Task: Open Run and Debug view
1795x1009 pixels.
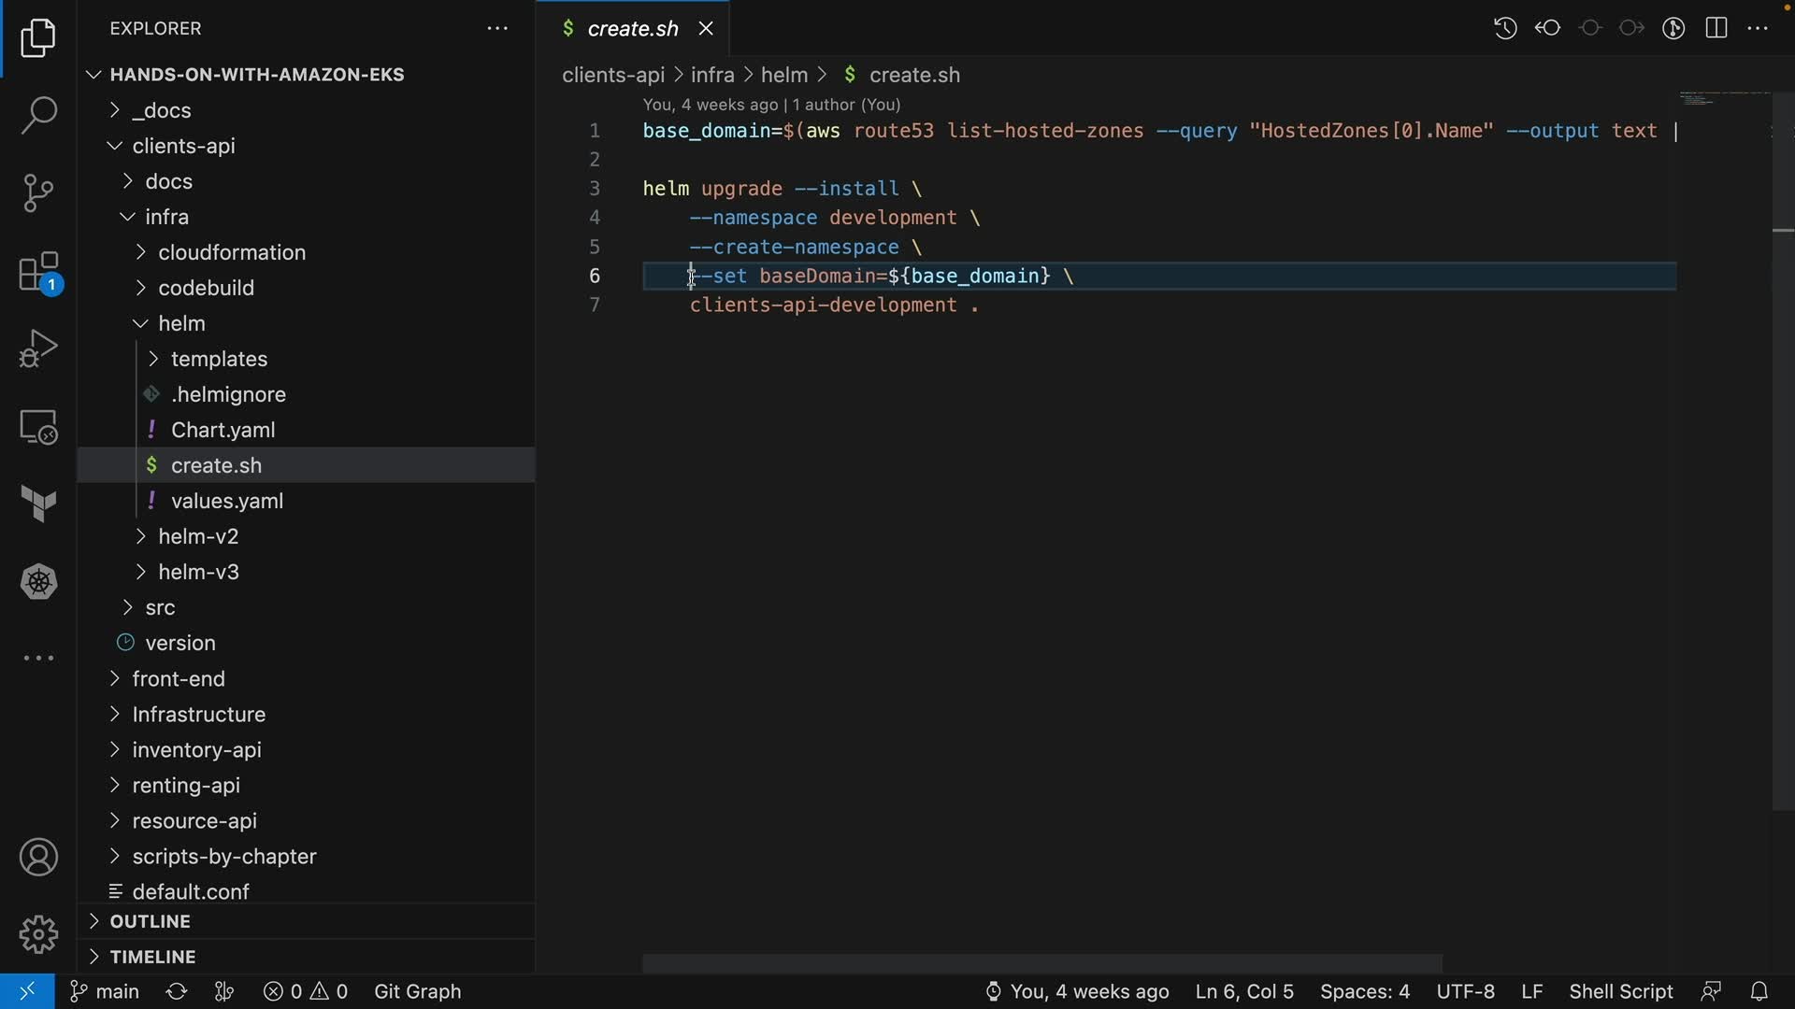Action: [38, 349]
